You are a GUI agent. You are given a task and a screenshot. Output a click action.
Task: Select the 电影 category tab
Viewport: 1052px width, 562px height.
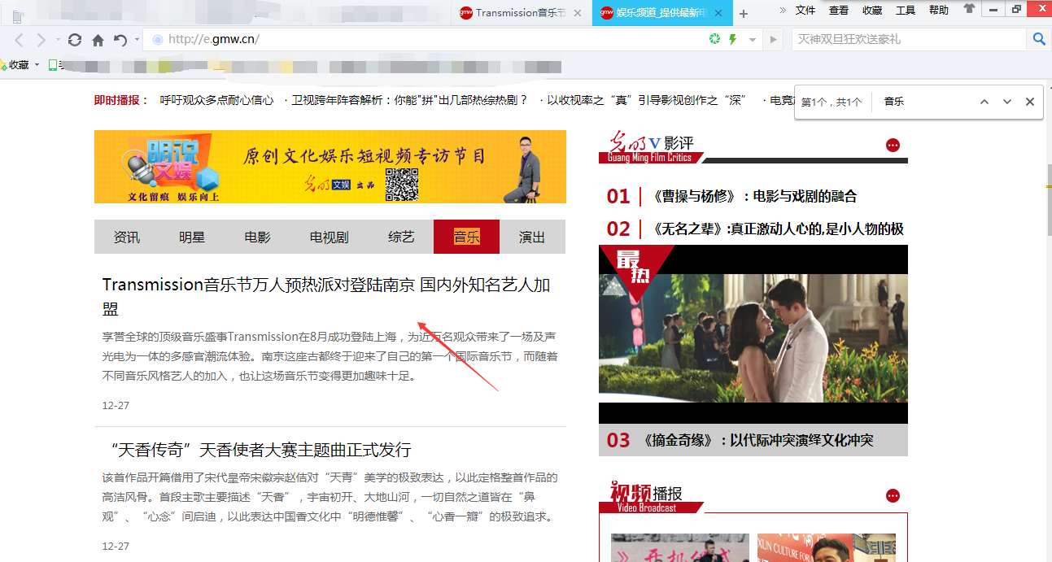tap(257, 237)
